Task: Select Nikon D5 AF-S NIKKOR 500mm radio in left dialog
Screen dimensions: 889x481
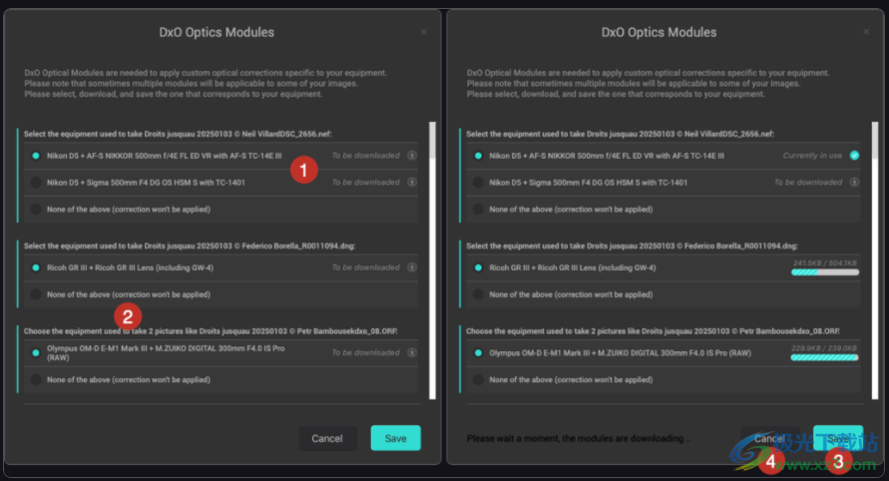Action: pyautogui.click(x=36, y=156)
